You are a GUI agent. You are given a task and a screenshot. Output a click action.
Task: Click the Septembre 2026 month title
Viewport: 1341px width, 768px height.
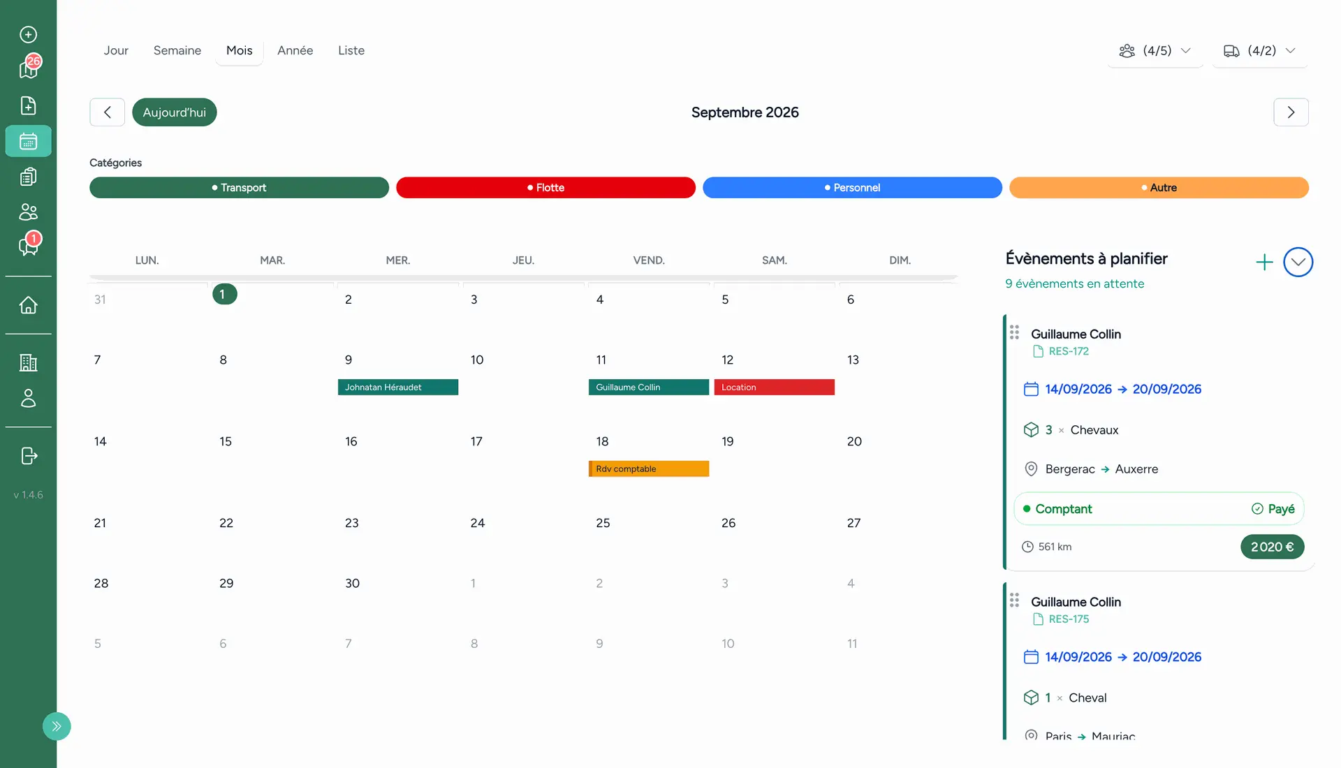coord(745,112)
